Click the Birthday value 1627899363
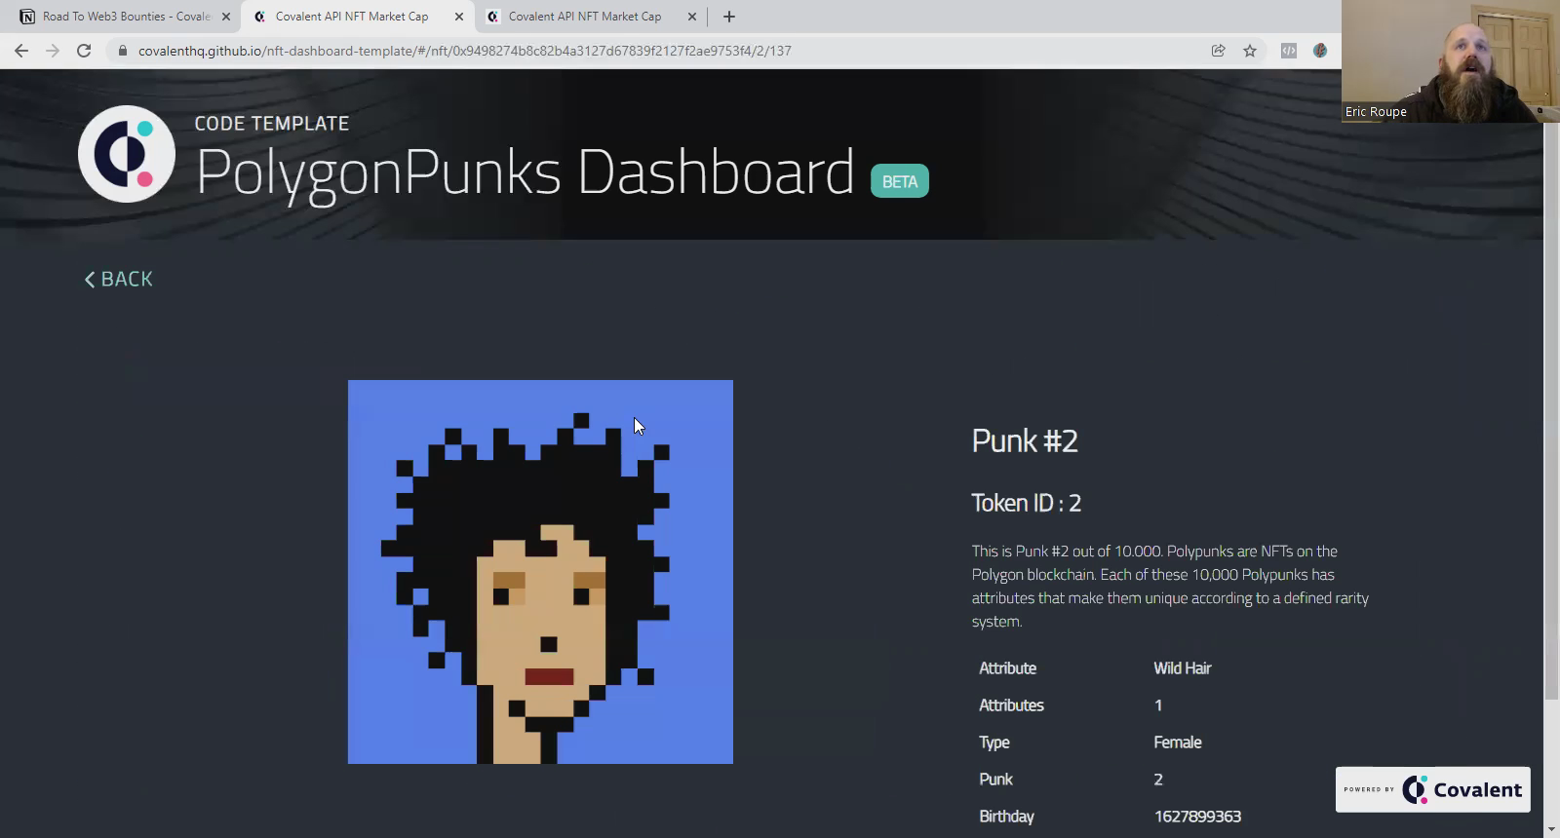The height and width of the screenshot is (838, 1560). point(1197,817)
